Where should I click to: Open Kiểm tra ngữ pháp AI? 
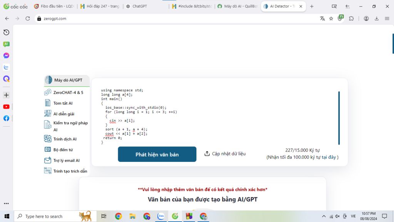click(67, 126)
